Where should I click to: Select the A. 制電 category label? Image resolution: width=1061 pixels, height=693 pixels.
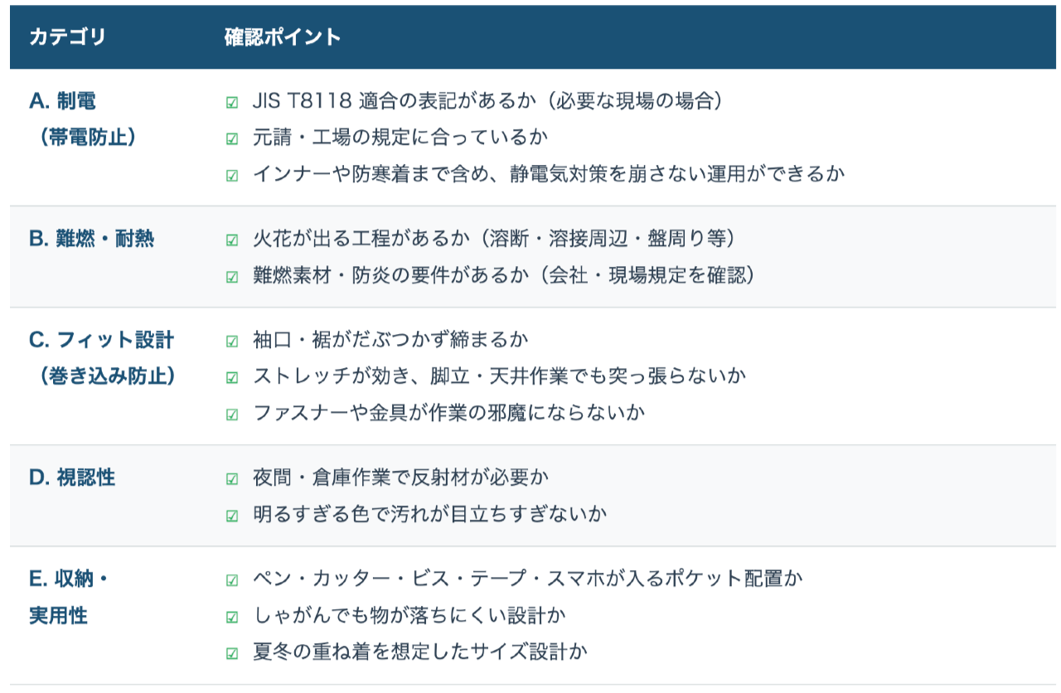coord(63,101)
